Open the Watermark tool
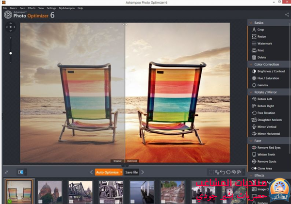 [254, 44]
